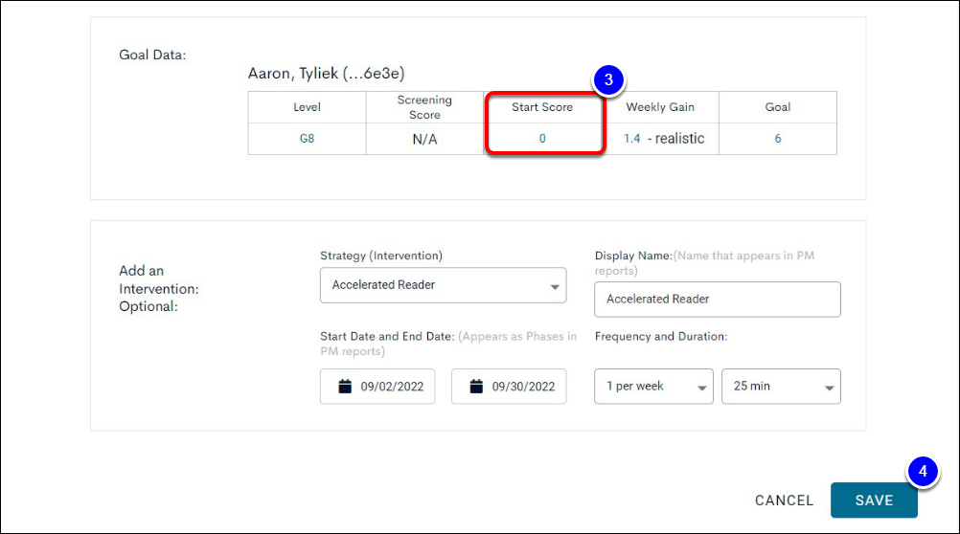The height and width of the screenshot is (534, 960).
Task: Click the Start Score column header
Action: pyautogui.click(x=542, y=107)
